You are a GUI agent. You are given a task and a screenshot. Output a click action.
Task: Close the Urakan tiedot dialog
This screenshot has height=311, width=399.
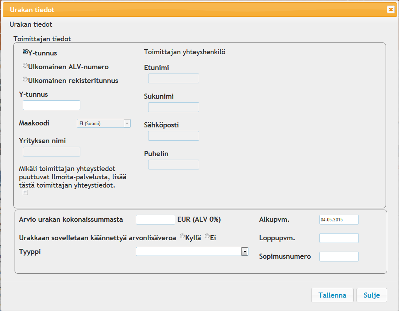(391, 10)
